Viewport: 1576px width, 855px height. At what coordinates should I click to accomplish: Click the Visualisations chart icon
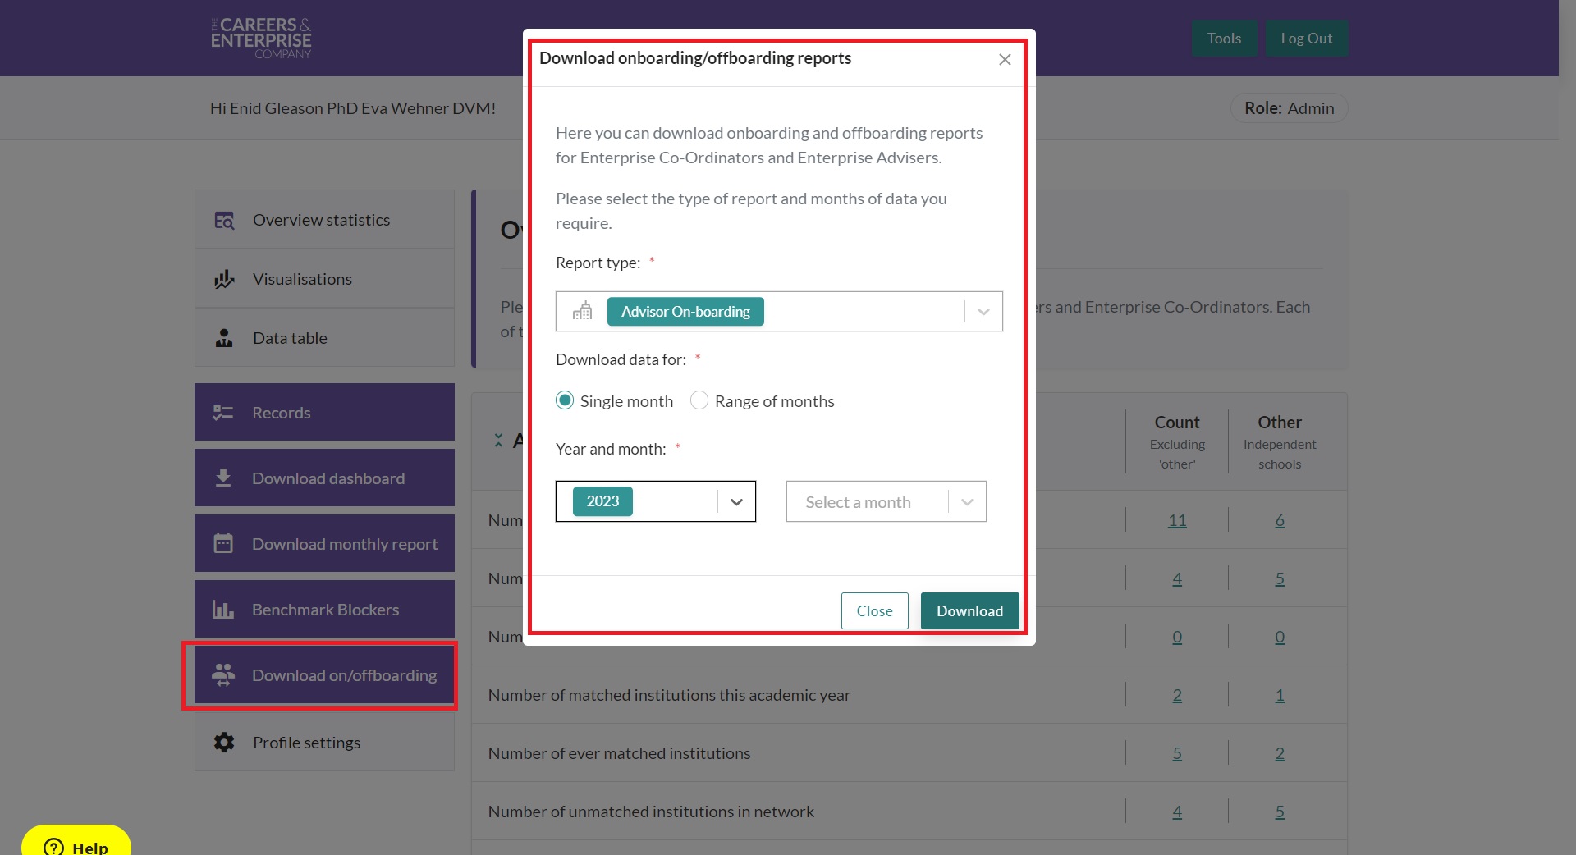(x=224, y=280)
